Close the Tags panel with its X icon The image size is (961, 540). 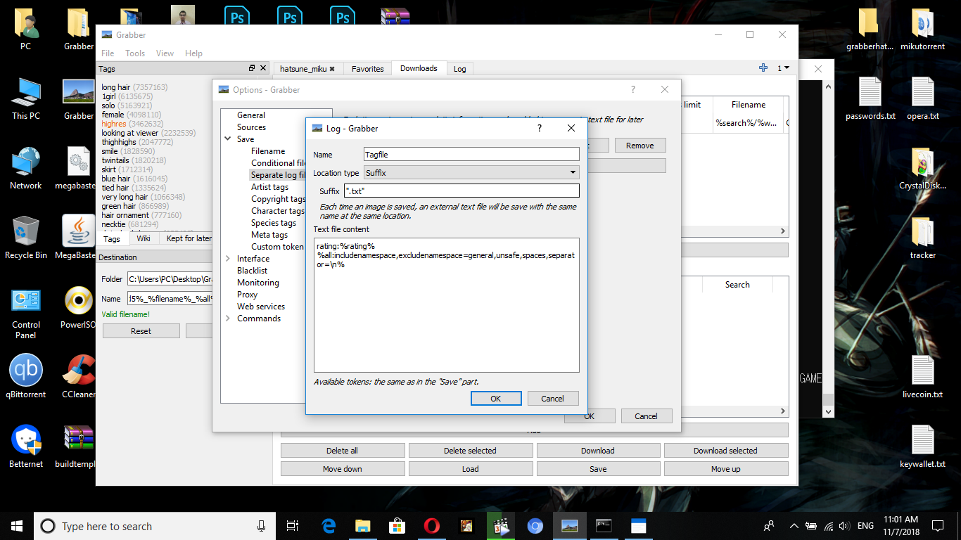(263, 68)
